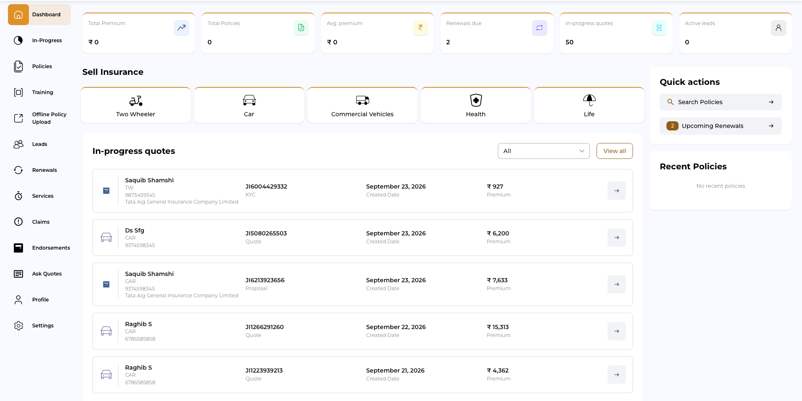Screen dimensions: 802x401
Task: Click the Ds Sfg customer name
Action: (135, 230)
